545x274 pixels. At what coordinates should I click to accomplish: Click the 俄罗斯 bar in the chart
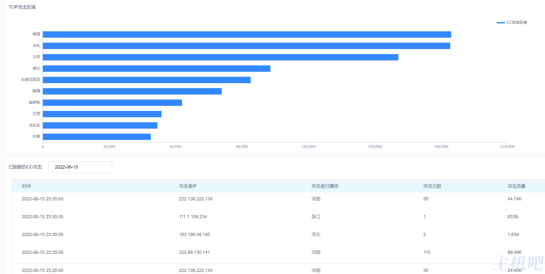coord(112,103)
